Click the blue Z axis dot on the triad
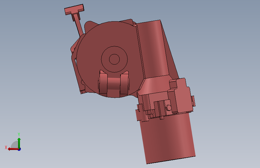The height and width of the screenshot is (168, 260). [x=19, y=149]
